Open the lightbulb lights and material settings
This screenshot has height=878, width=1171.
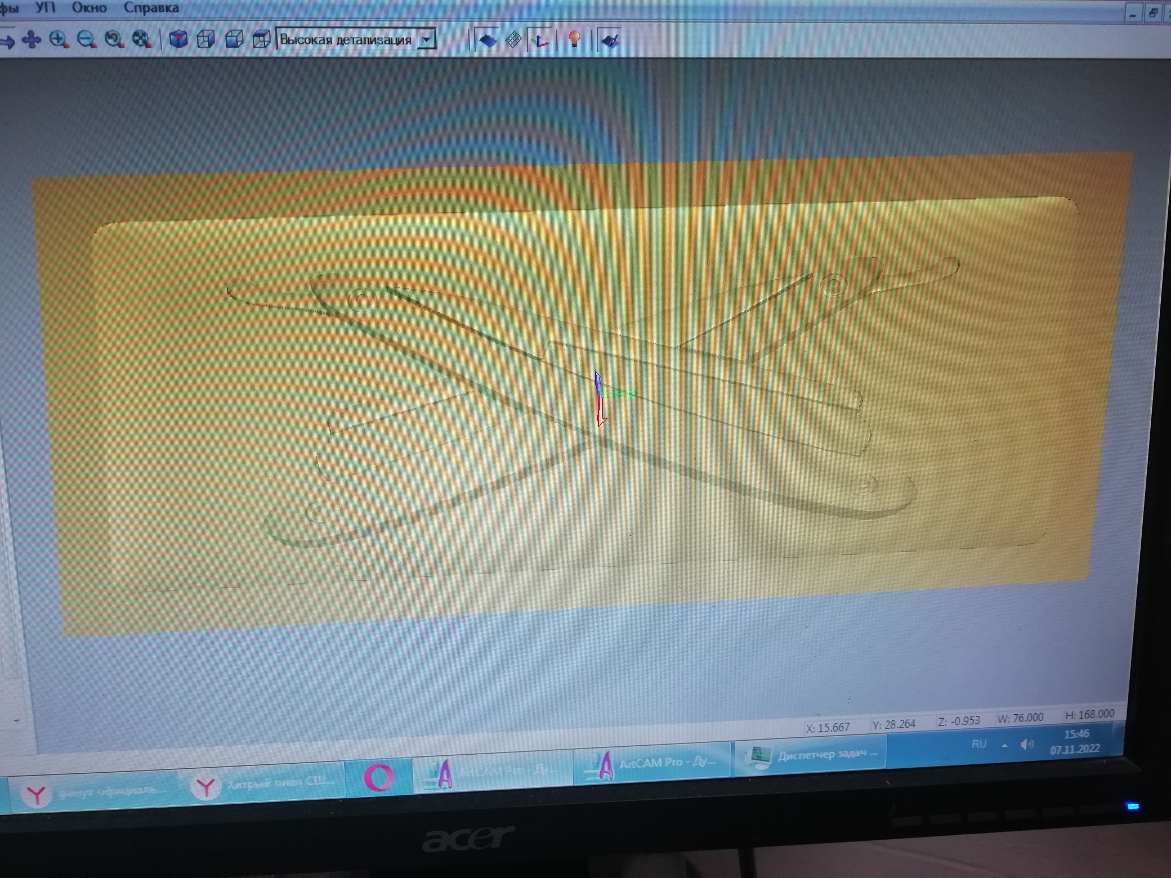(574, 39)
